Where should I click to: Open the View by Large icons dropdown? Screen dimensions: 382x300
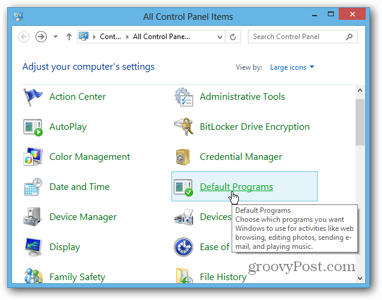coord(292,67)
